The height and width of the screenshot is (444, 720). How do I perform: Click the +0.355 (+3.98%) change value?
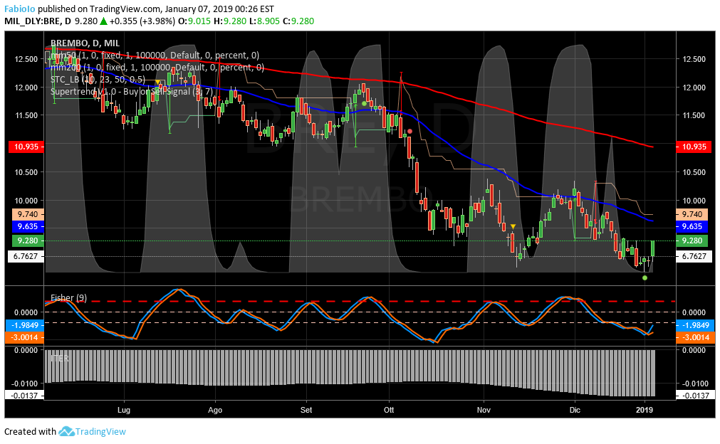point(142,21)
